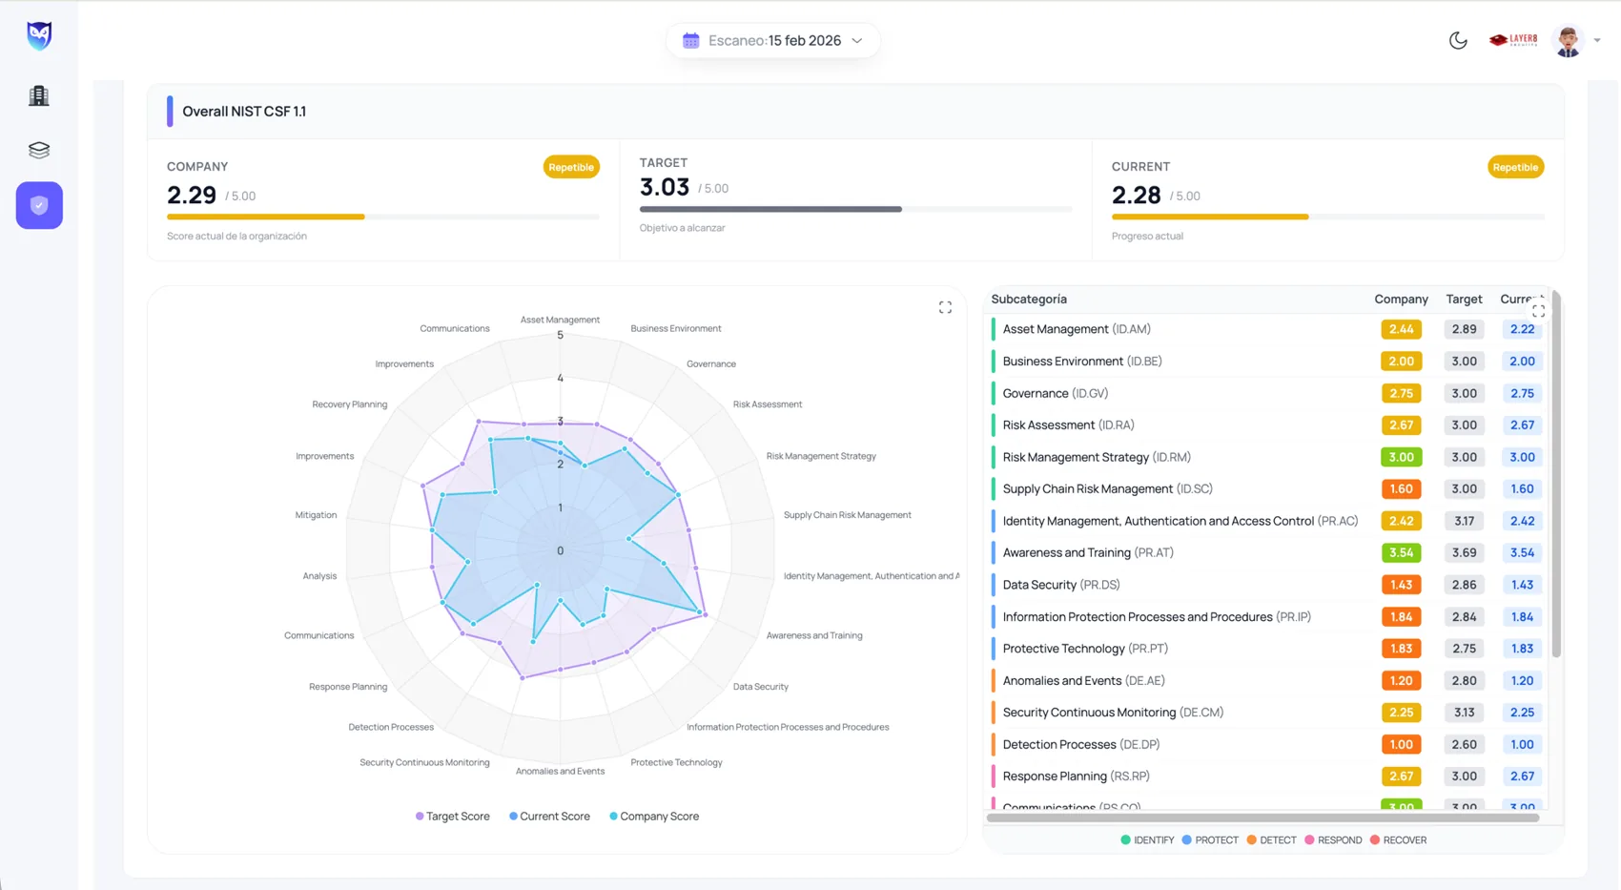Click the Company score progress bar
Viewport: 1621px width, 890px height.
[x=383, y=217]
